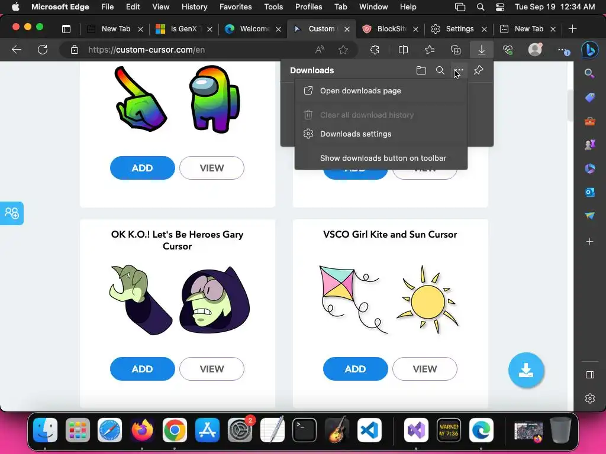Open Finder from the Dock
The image size is (606, 454).
tap(45, 430)
